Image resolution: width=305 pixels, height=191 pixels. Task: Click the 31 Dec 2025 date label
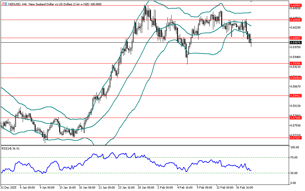8,187
